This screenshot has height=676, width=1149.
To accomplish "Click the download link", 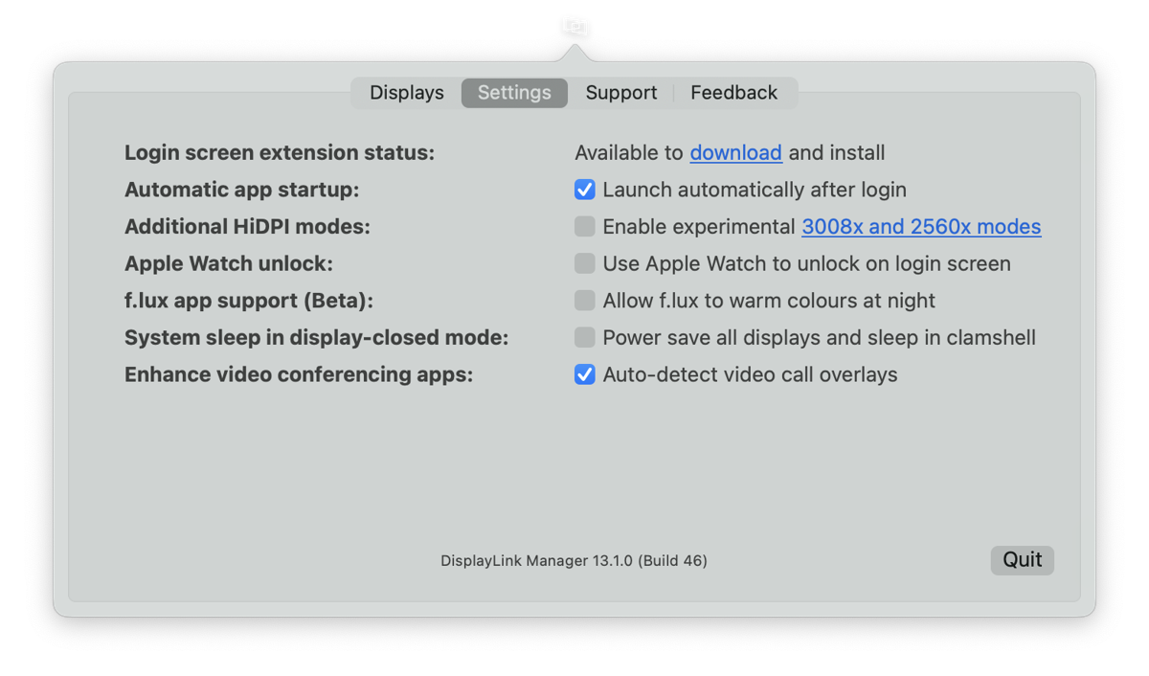I will pyautogui.click(x=735, y=152).
